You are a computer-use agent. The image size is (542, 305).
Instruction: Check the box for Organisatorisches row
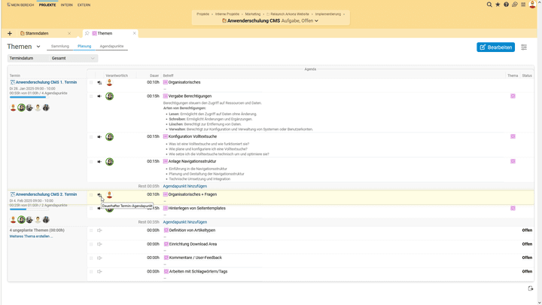tap(91, 83)
